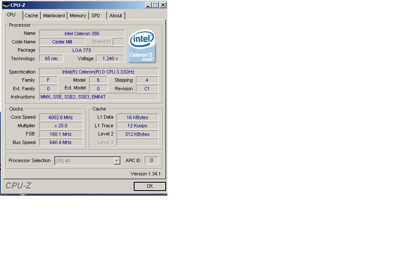Click the disabled maximize button
Screen dimensions: 413x258
[155, 5]
